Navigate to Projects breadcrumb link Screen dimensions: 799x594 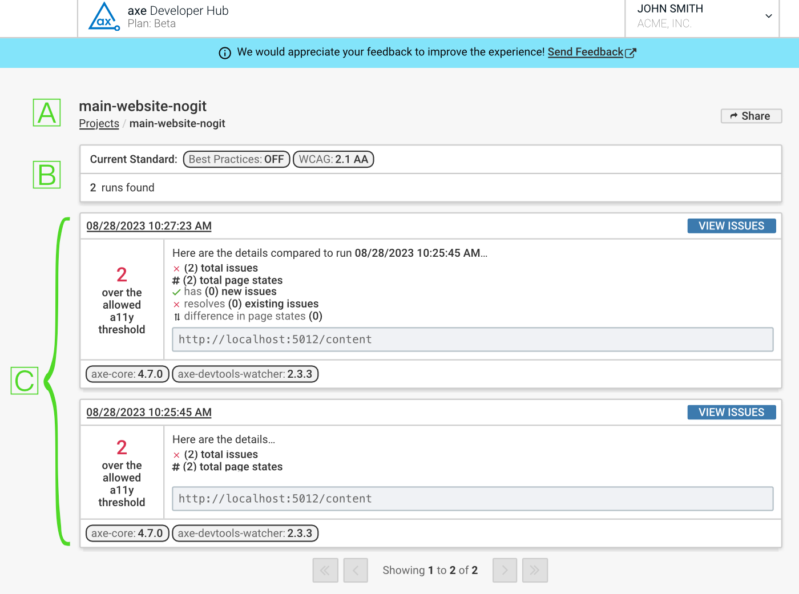tap(99, 123)
